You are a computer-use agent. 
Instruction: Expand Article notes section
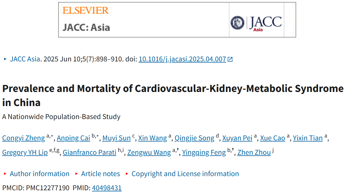100,174
